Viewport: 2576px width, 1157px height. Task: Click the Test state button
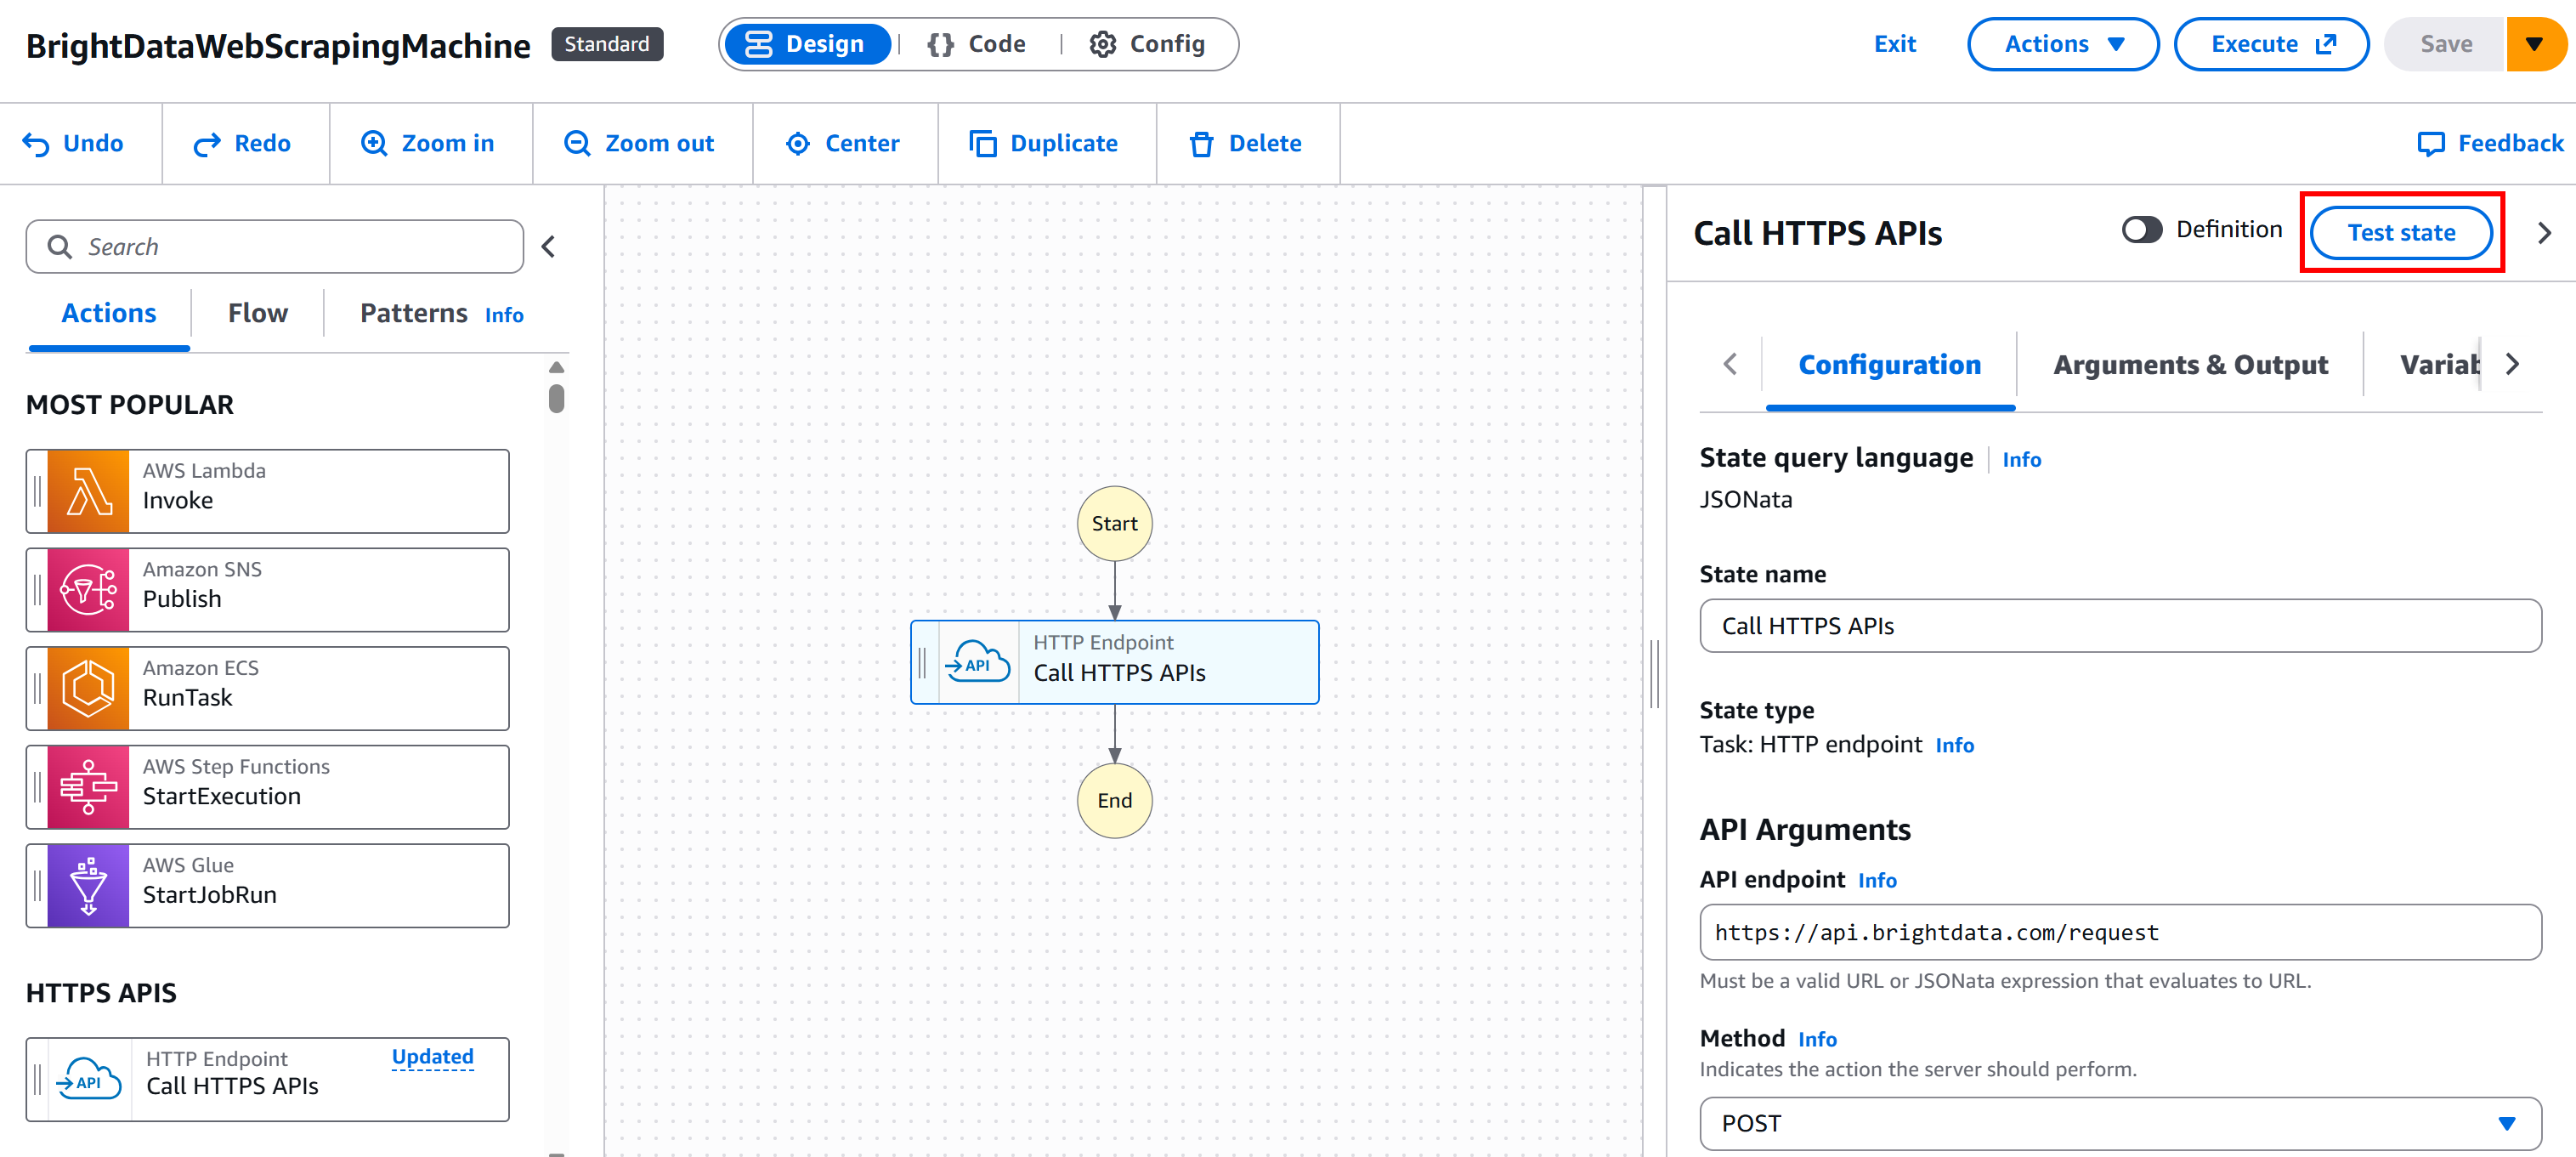pyautogui.click(x=2400, y=233)
